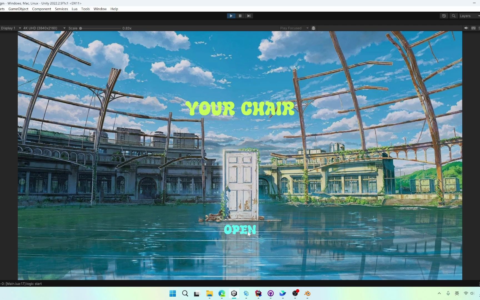
Task: Toggle Mute Audio in the Game view
Action: [466, 28]
